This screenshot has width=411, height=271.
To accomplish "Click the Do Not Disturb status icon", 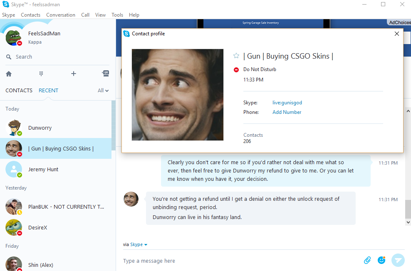I will click(x=236, y=70).
